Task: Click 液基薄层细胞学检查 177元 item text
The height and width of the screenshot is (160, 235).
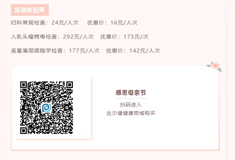Action: click(55, 51)
